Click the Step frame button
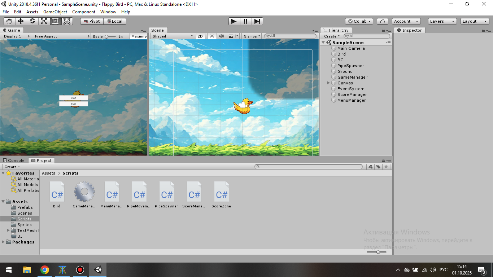This screenshot has width=493, height=277. (x=257, y=21)
